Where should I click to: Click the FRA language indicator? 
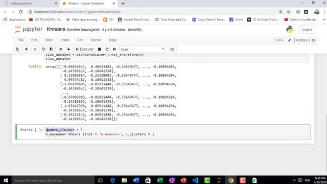click(308, 180)
